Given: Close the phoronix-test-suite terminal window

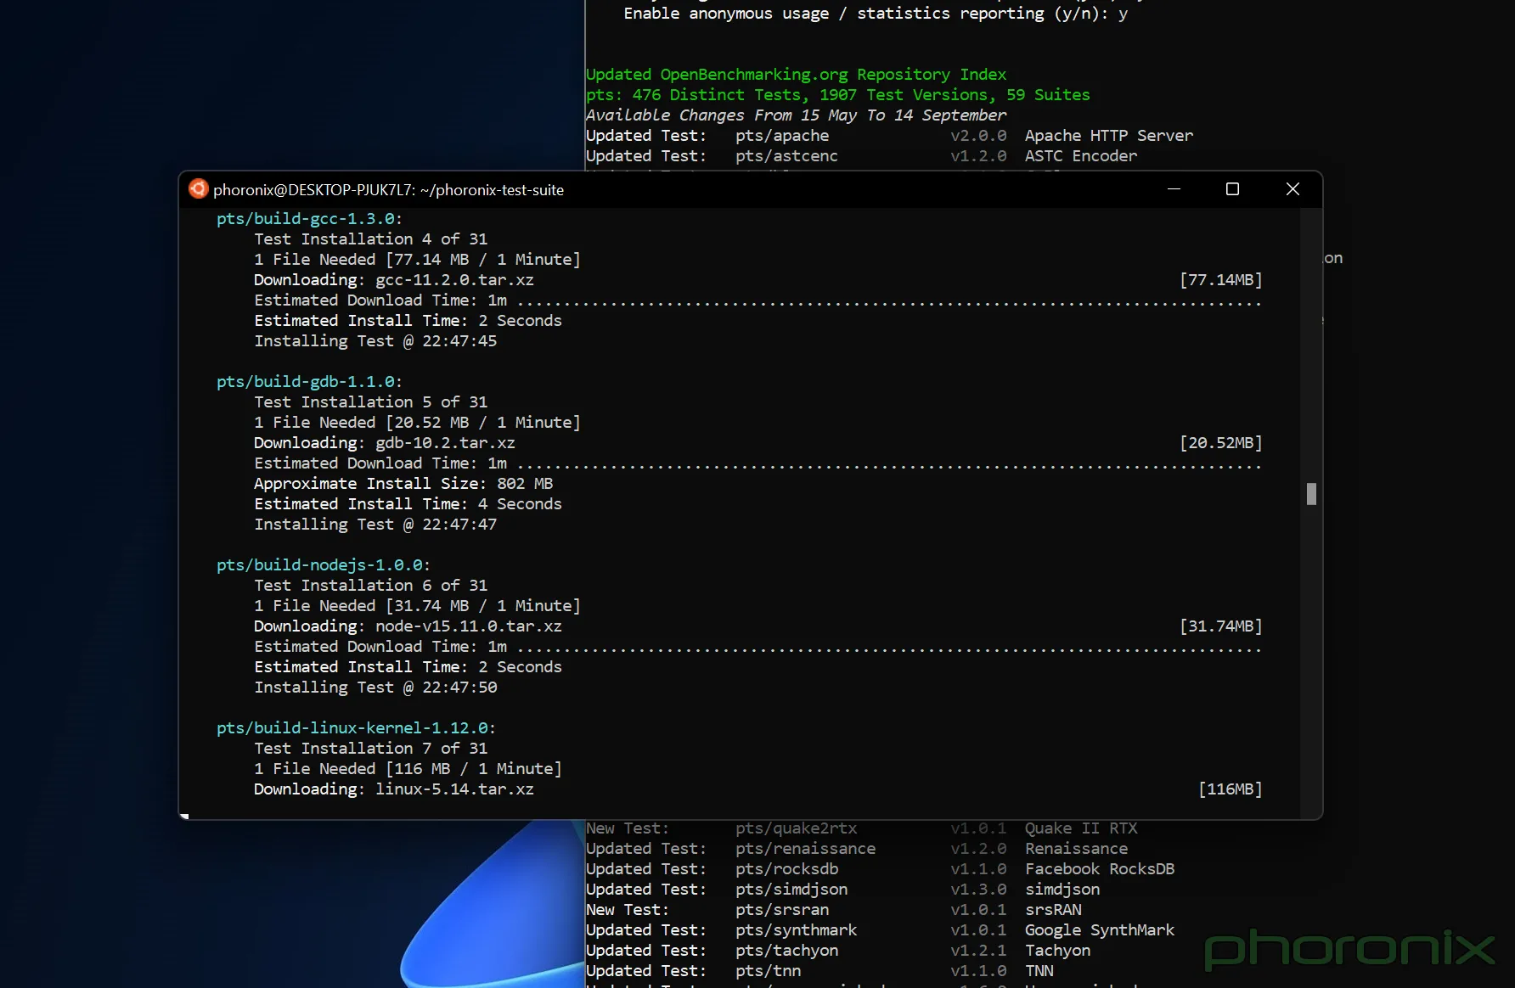Looking at the screenshot, I should [x=1293, y=189].
